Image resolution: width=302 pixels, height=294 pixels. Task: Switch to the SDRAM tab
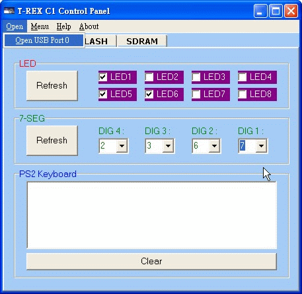point(142,41)
